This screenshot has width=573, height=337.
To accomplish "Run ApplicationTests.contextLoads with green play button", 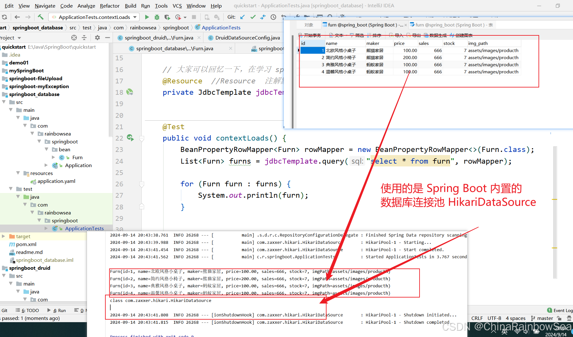I will [147, 17].
